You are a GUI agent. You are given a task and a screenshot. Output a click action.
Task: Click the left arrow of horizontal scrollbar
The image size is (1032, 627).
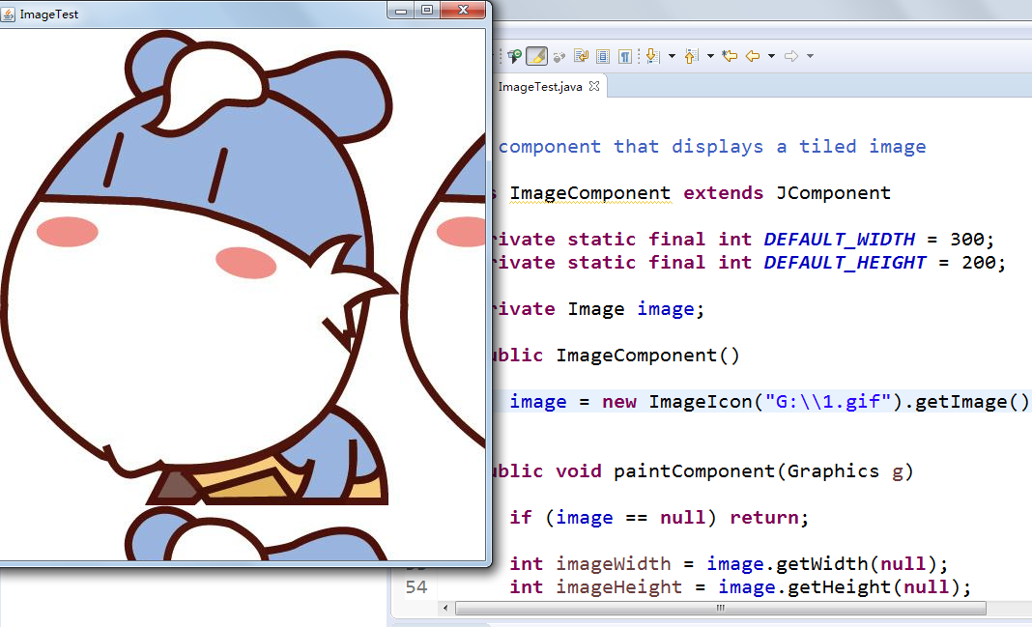(x=445, y=608)
